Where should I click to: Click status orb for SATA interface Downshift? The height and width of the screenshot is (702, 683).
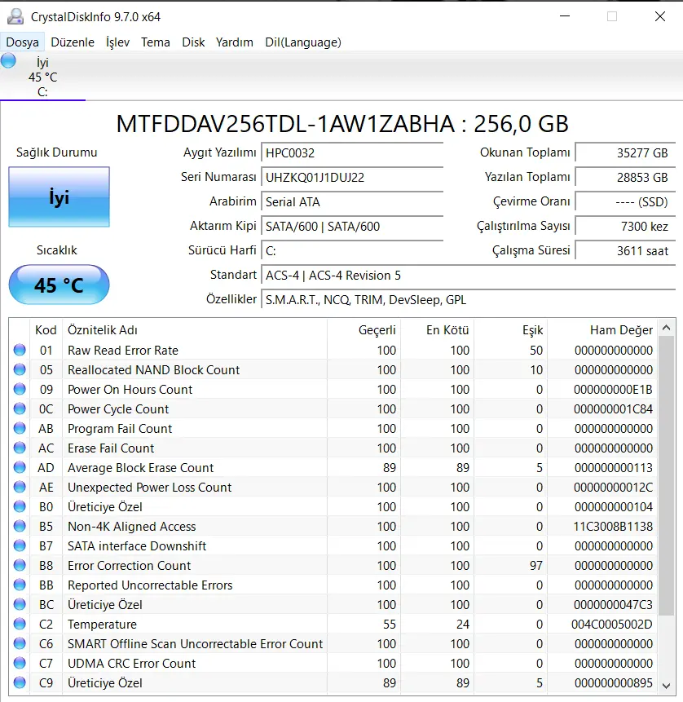pos(20,545)
